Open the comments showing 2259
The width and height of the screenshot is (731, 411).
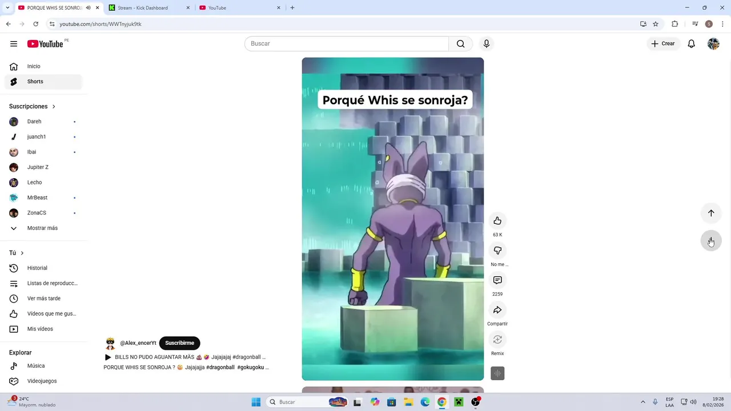click(497, 280)
